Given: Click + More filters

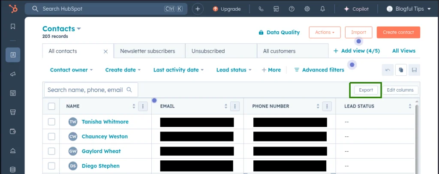Looking at the screenshot, I should (271, 70).
